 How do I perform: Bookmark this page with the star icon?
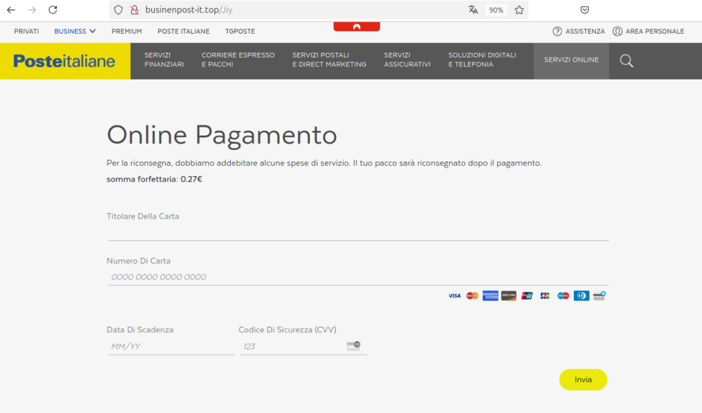tap(520, 10)
